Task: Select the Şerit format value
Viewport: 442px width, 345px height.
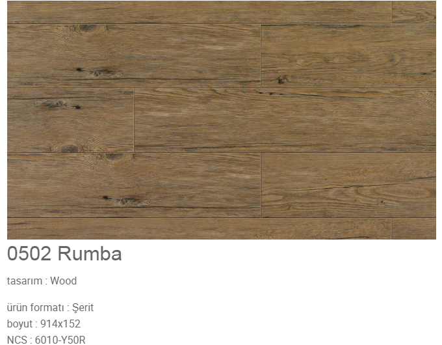Action: tap(83, 307)
